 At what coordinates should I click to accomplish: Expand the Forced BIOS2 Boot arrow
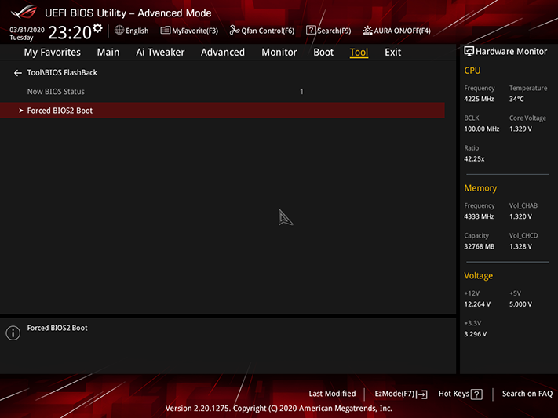(21, 111)
